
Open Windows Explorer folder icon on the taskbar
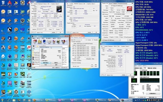14,100
